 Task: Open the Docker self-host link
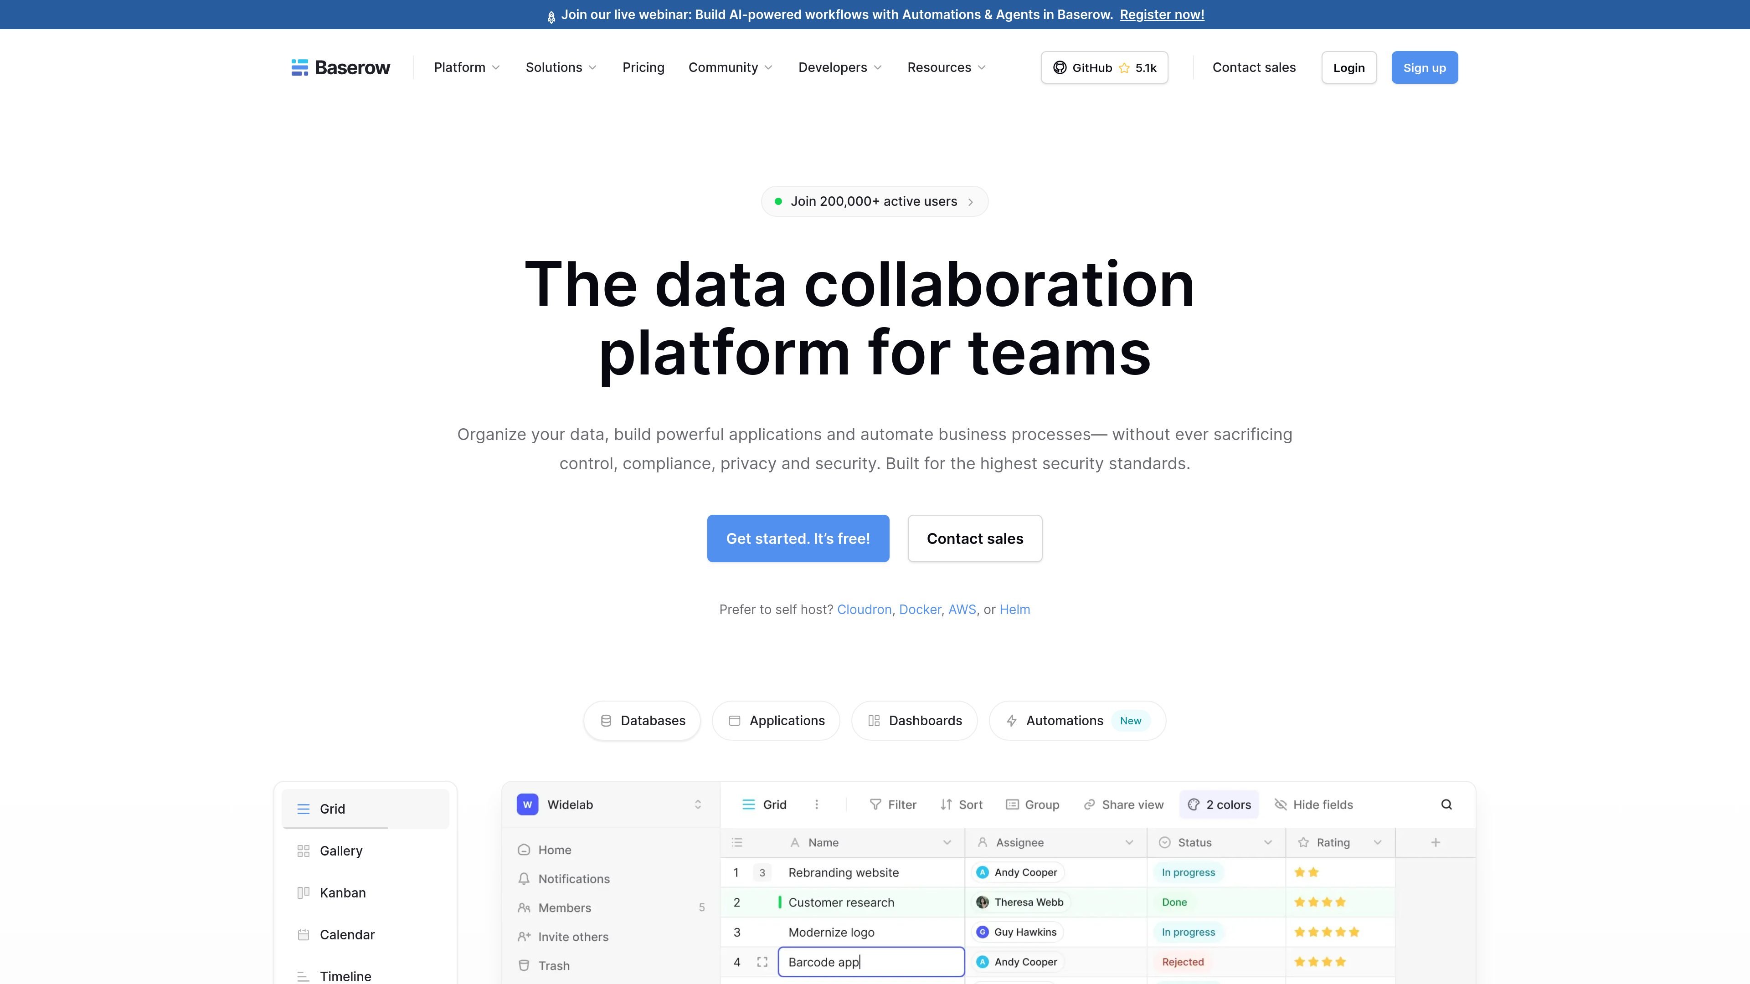(920, 609)
